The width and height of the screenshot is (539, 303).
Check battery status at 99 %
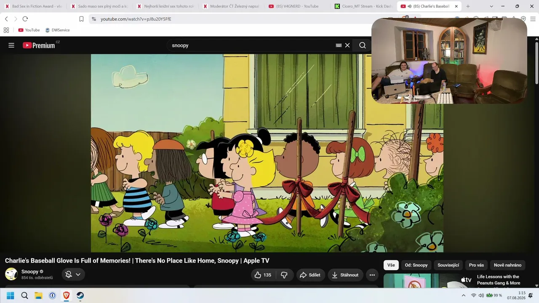tap(494, 295)
